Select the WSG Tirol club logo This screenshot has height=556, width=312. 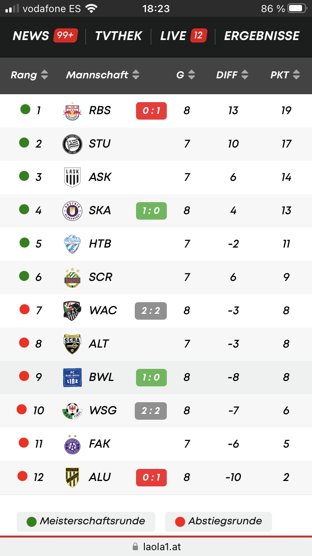[72, 411]
